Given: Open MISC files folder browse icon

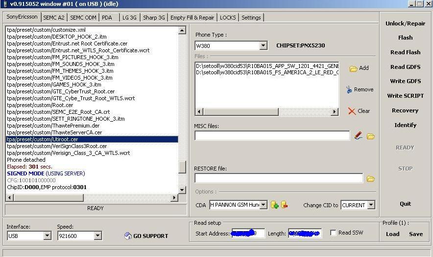Looking at the screenshot, I should [371, 136].
